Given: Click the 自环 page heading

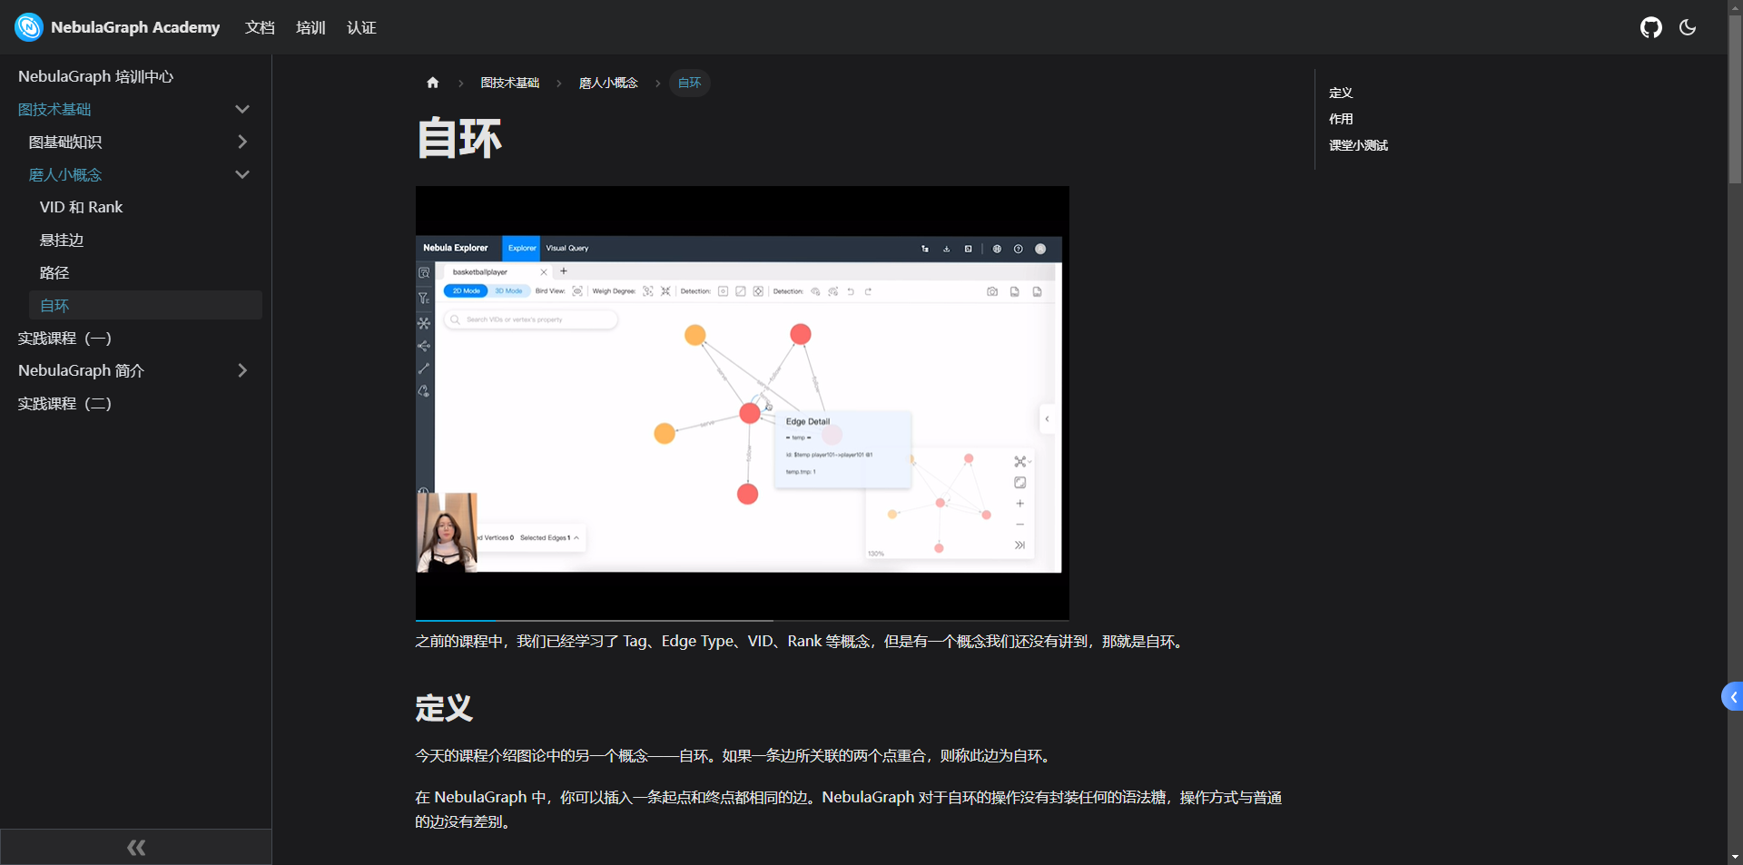Looking at the screenshot, I should click(459, 139).
